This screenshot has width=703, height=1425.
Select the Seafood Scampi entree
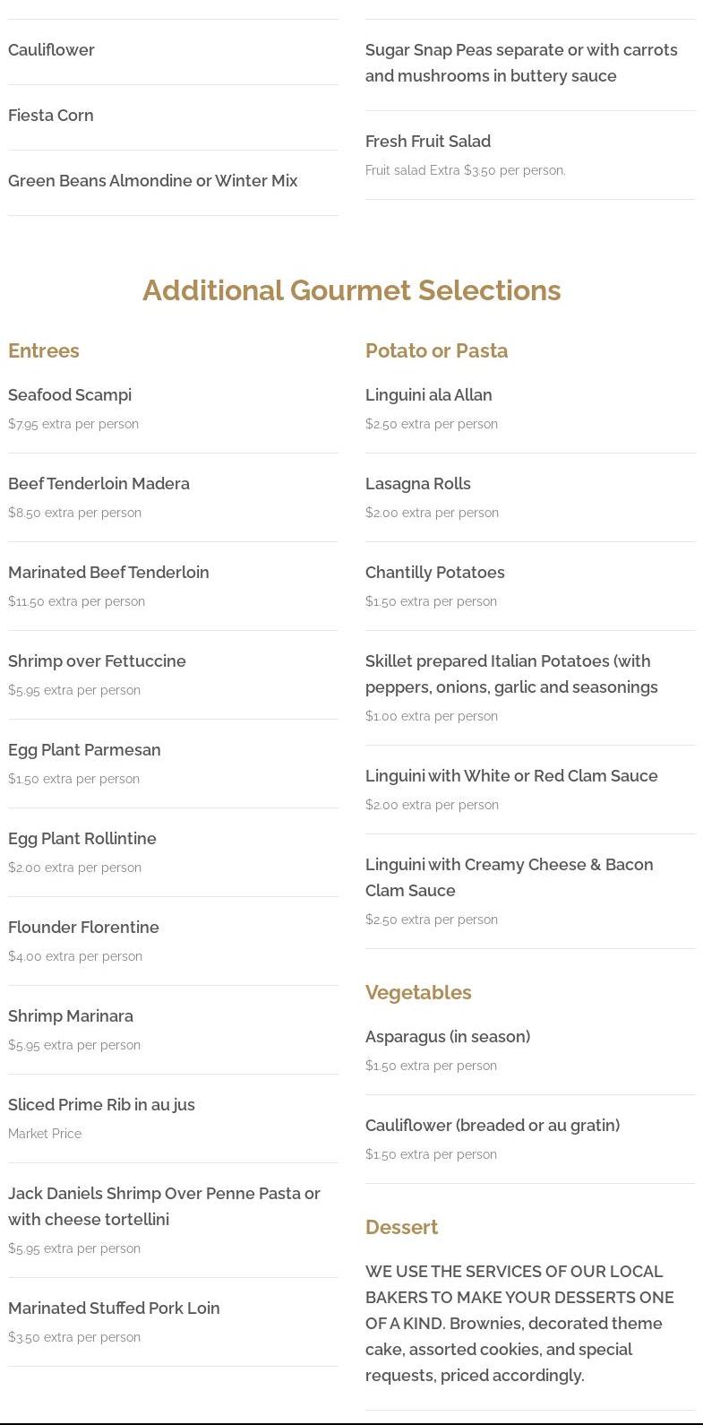tap(70, 395)
